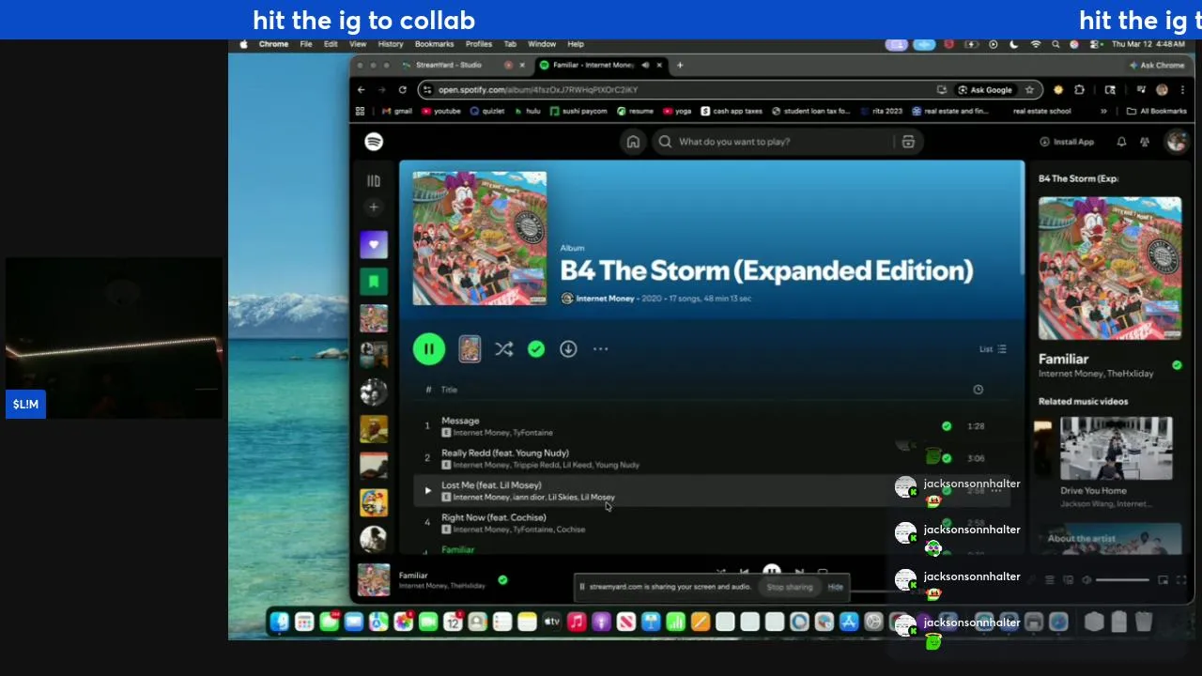Viewport: 1202px width, 676px height.
Task: Toggle the saved check beside Familiar in the right panel
Action: (x=1177, y=365)
